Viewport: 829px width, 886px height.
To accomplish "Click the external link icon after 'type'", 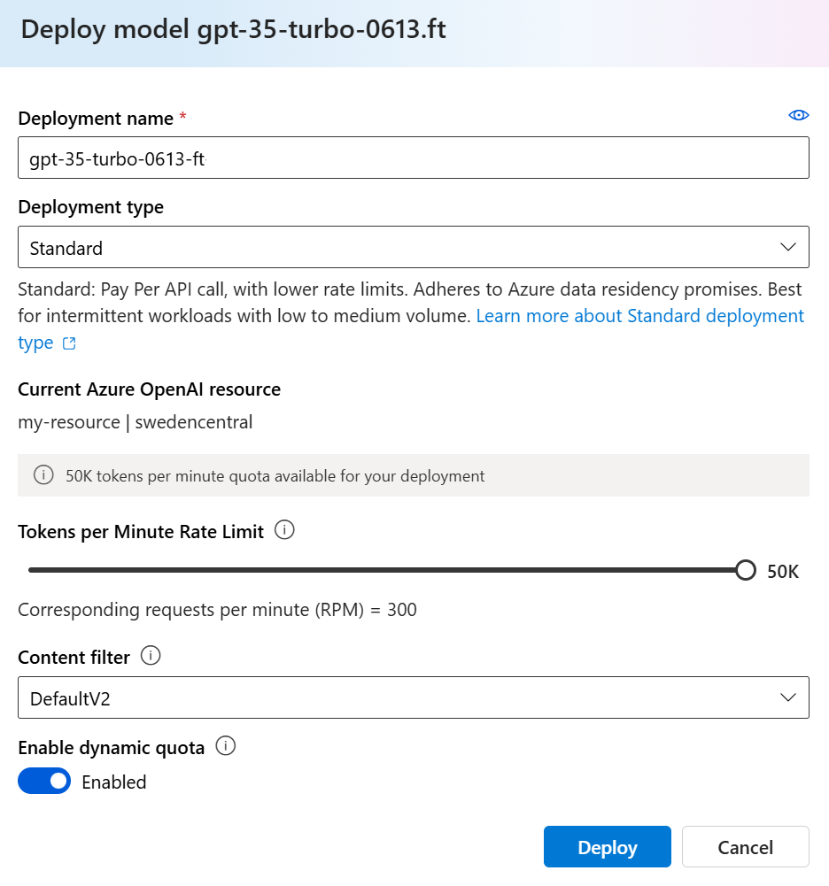I will [x=69, y=343].
